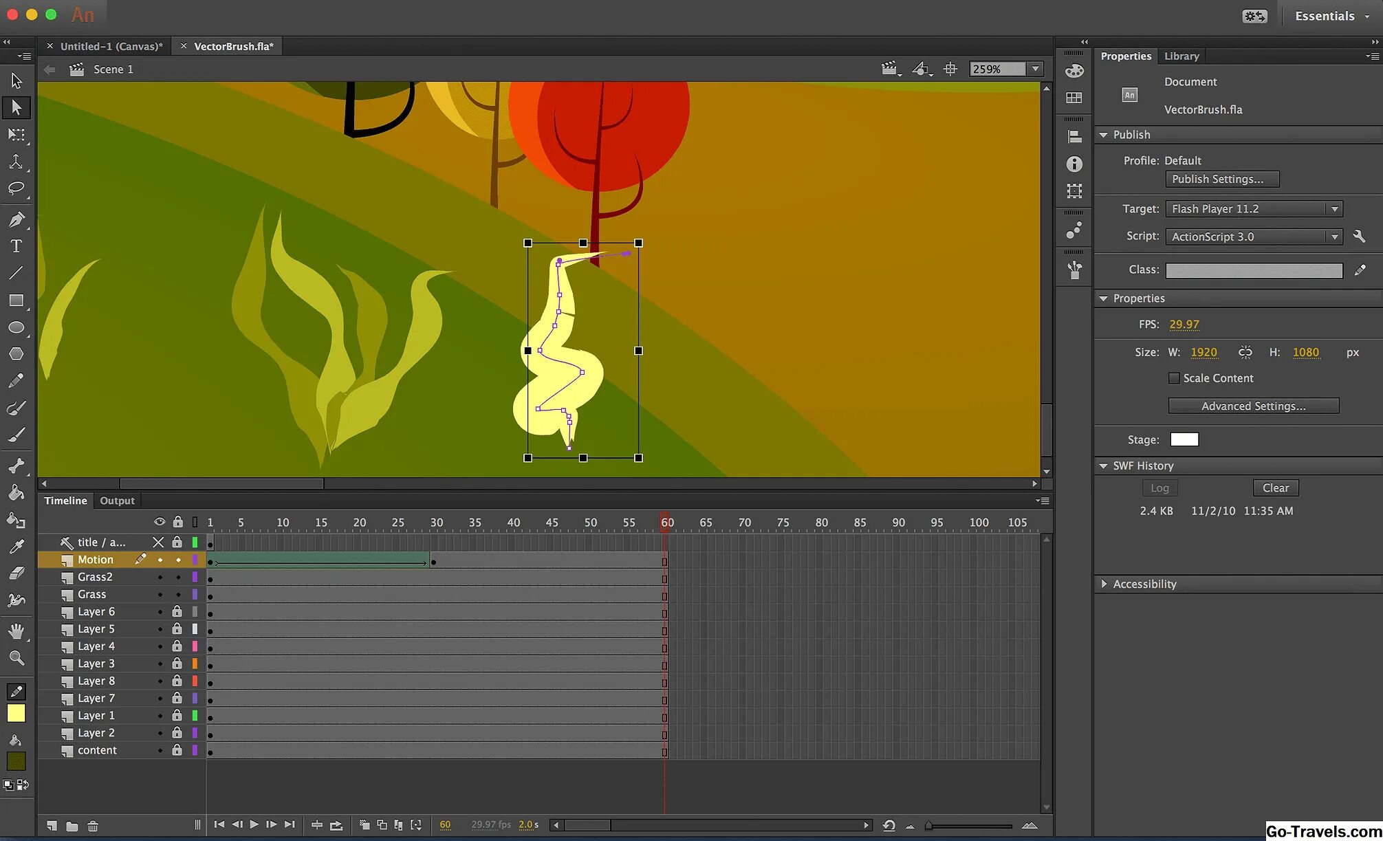This screenshot has height=841, width=1383.
Task: Click the Advanced Settings button
Action: click(x=1253, y=406)
